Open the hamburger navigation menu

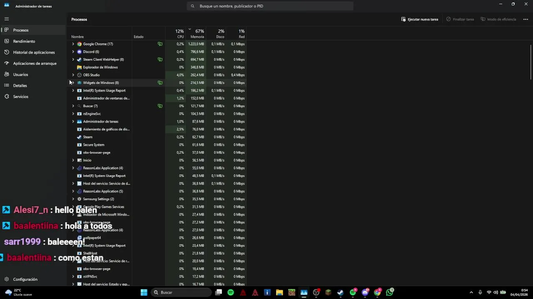pos(7,19)
